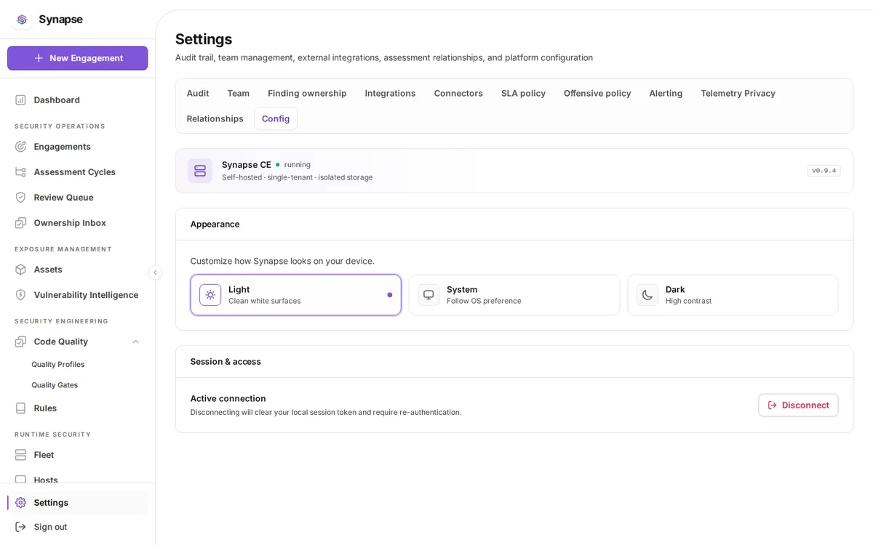Screen dimensions: 873x545
Task: Click the Code Quality icon
Action: point(20,341)
